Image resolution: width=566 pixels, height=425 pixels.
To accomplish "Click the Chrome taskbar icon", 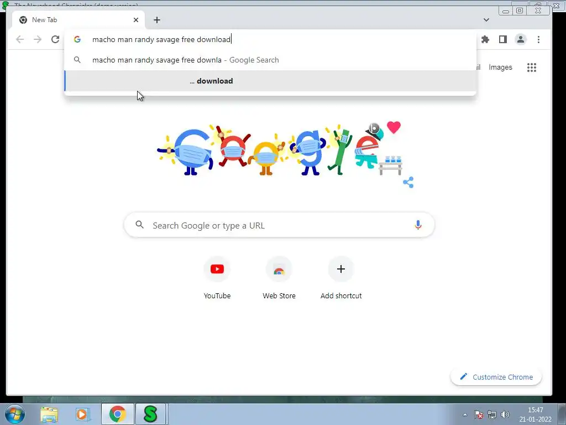I will [117, 414].
